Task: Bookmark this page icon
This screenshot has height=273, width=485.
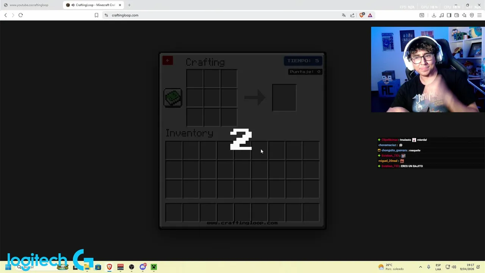Action: (x=96, y=15)
